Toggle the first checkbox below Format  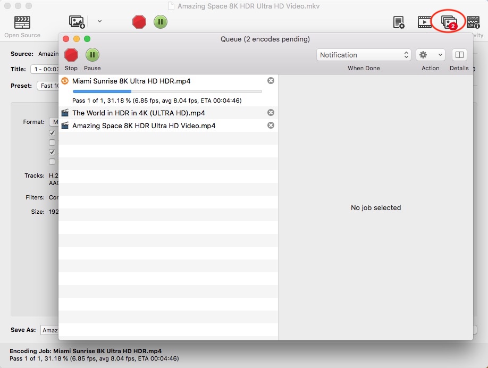pos(52,133)
